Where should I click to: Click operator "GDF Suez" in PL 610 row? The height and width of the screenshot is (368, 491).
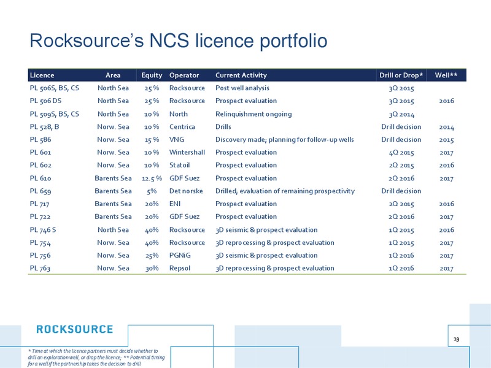185,178
